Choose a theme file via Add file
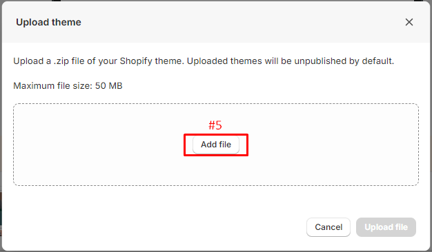Viewport: 432px width, 252px height. [216, 145]
